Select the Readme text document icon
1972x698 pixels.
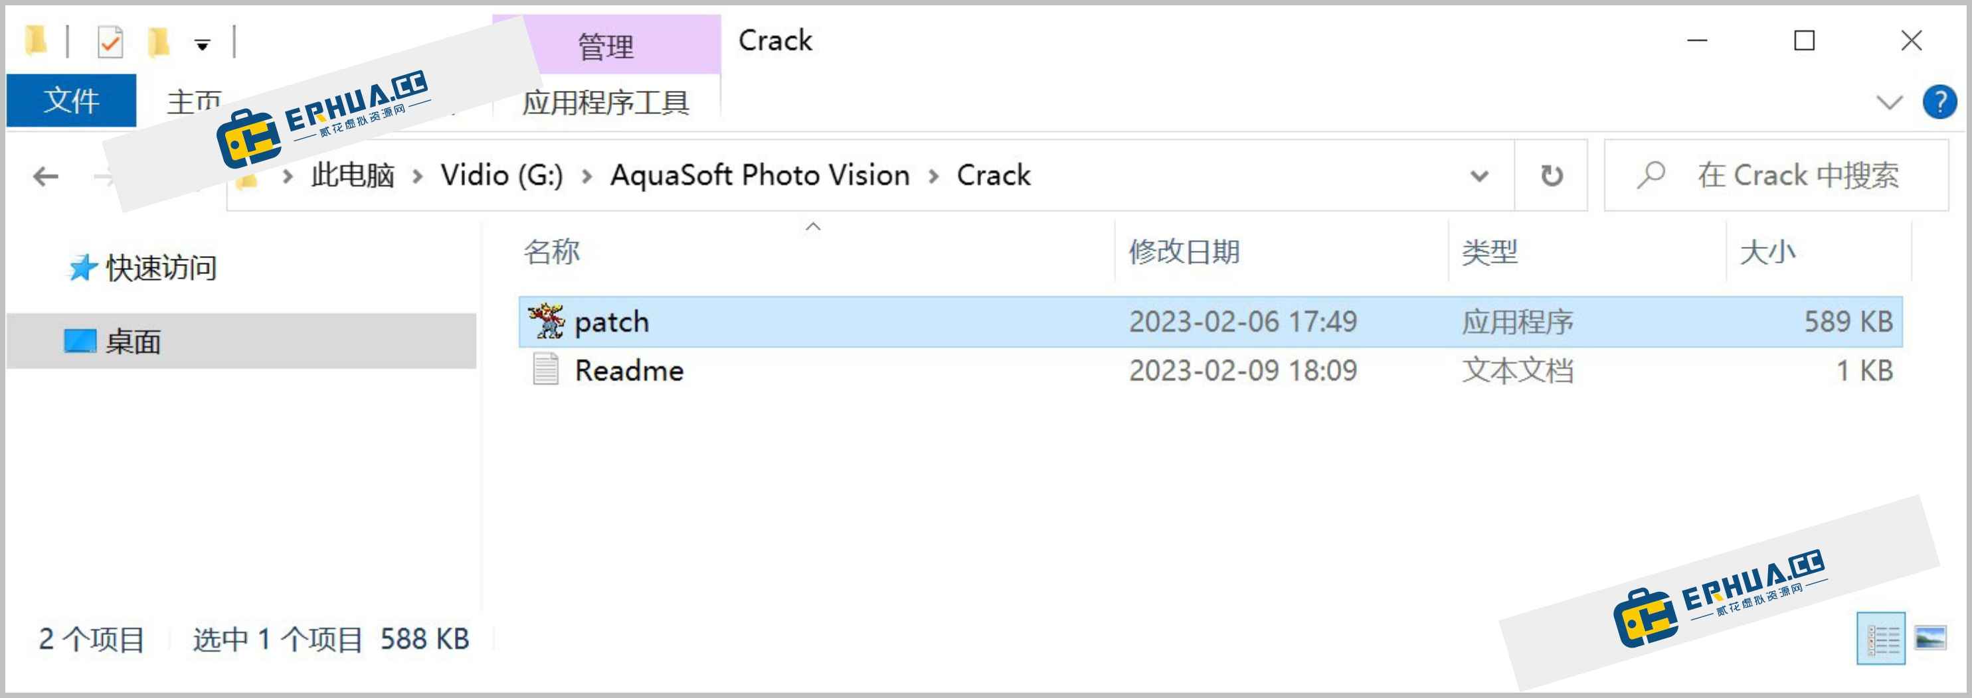tap(546, 370)
